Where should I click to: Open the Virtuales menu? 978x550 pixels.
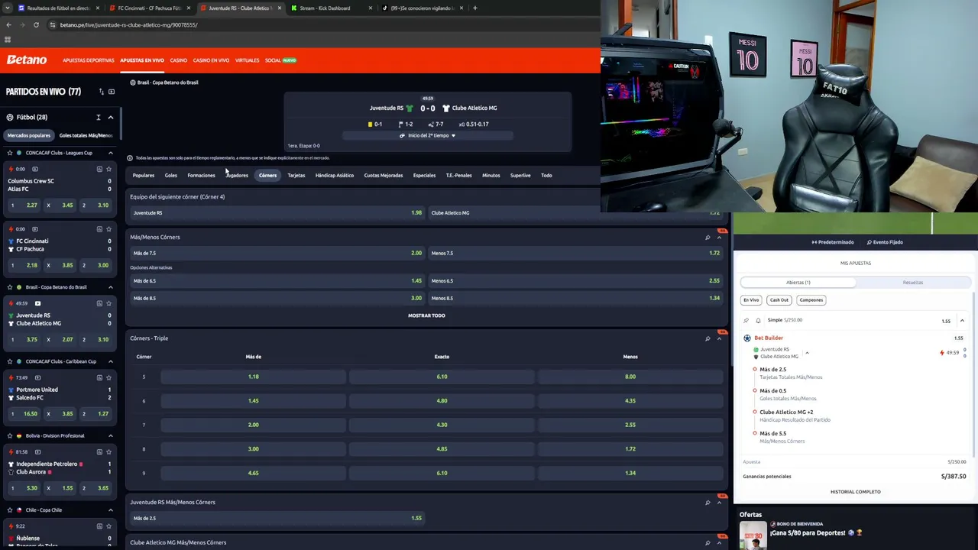tap(247, 60)
